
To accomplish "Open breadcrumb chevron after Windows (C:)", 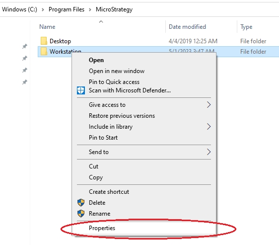I will [43, 9].
